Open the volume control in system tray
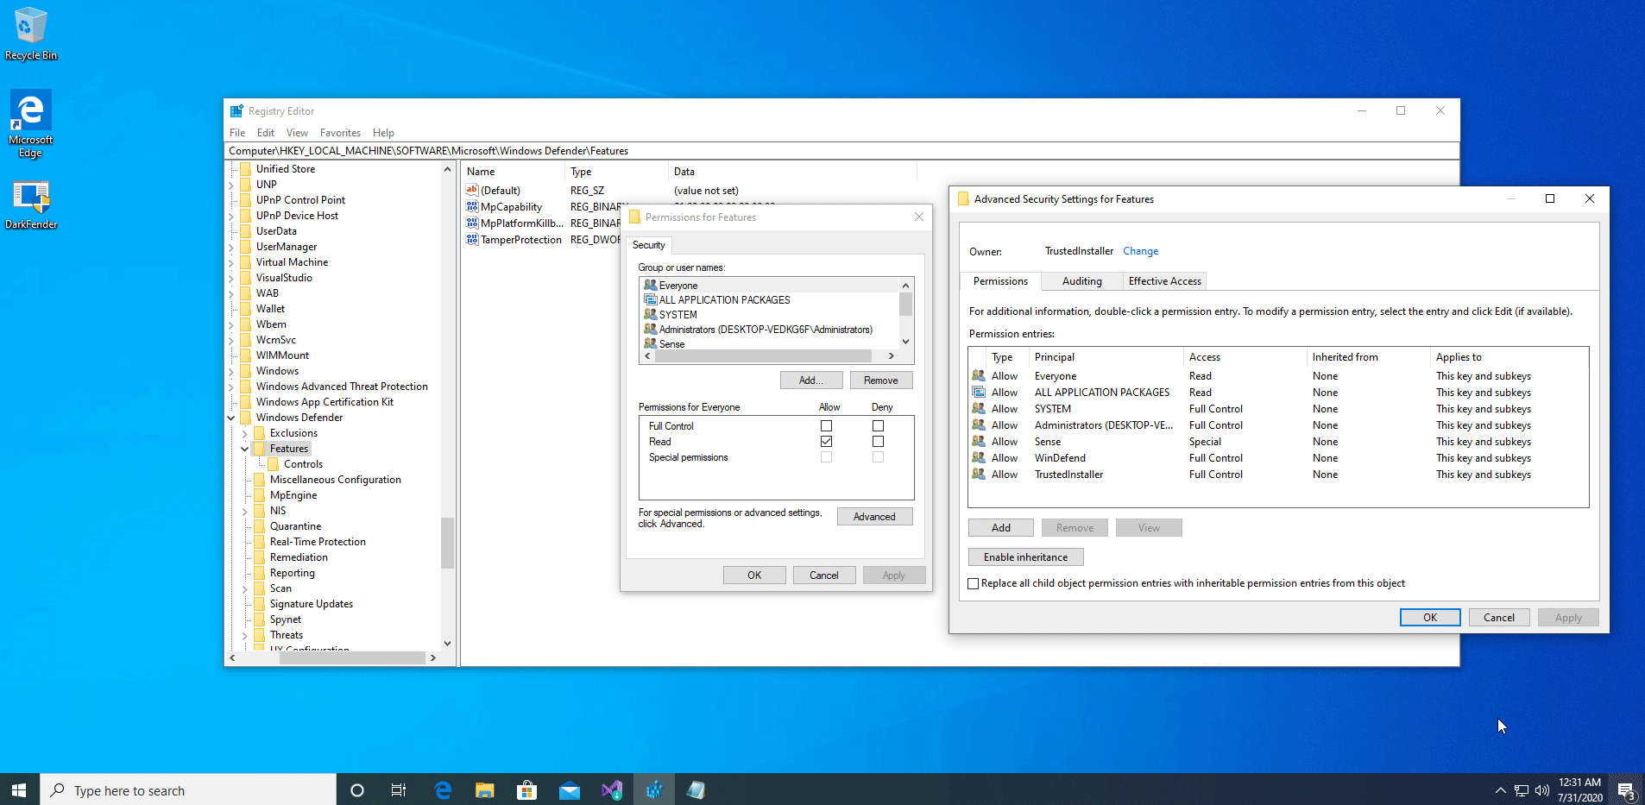This screenshot has width=1645, height=805. point(1542,789)
